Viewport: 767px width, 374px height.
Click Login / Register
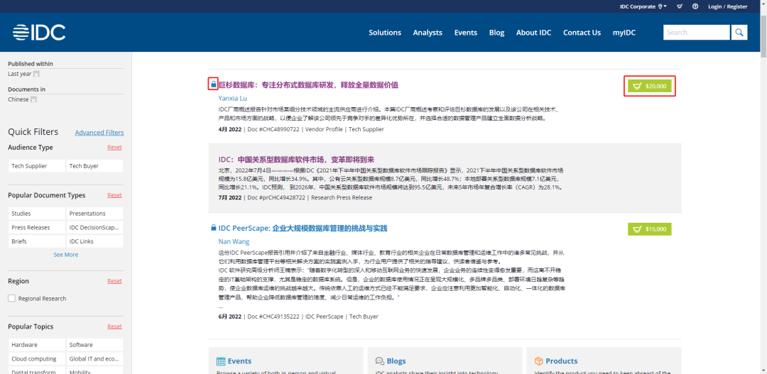(727, 6)
